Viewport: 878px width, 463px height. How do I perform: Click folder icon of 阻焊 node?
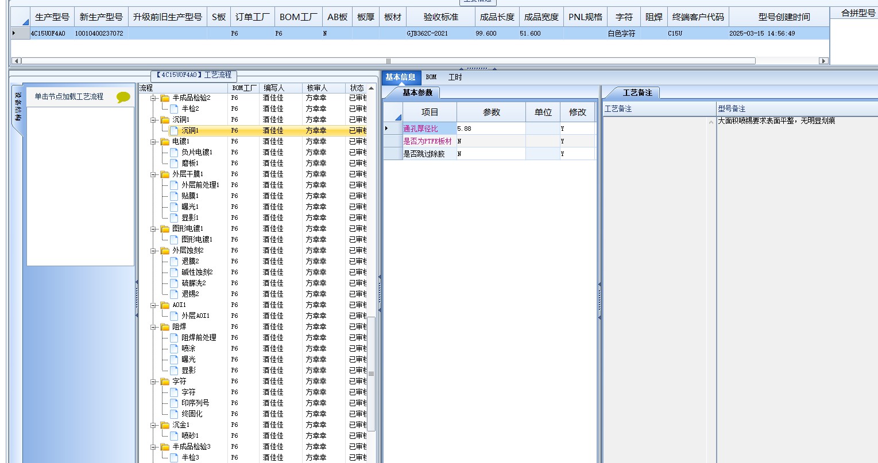(165, 327)
